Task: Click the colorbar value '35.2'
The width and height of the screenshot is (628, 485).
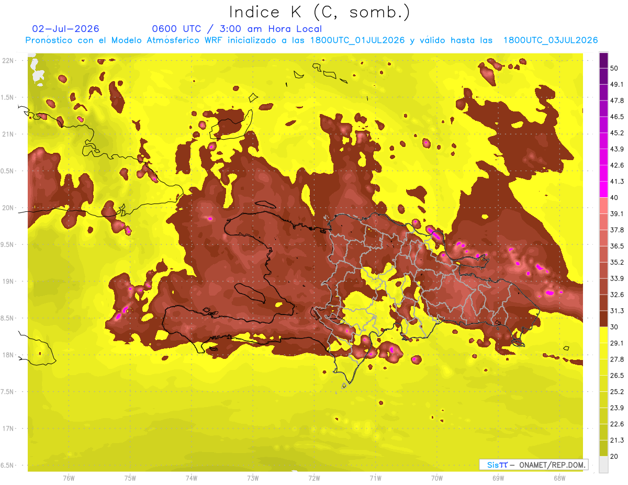Action: (x=617, y=262)
